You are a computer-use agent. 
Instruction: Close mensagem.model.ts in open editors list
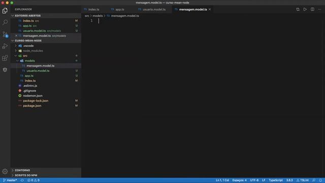tap(16, 36)
